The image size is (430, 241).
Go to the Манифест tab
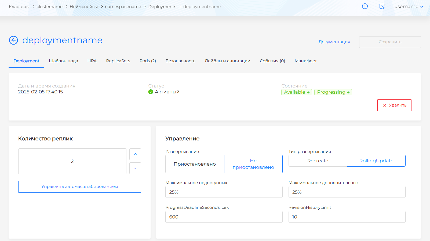point(305,61)
